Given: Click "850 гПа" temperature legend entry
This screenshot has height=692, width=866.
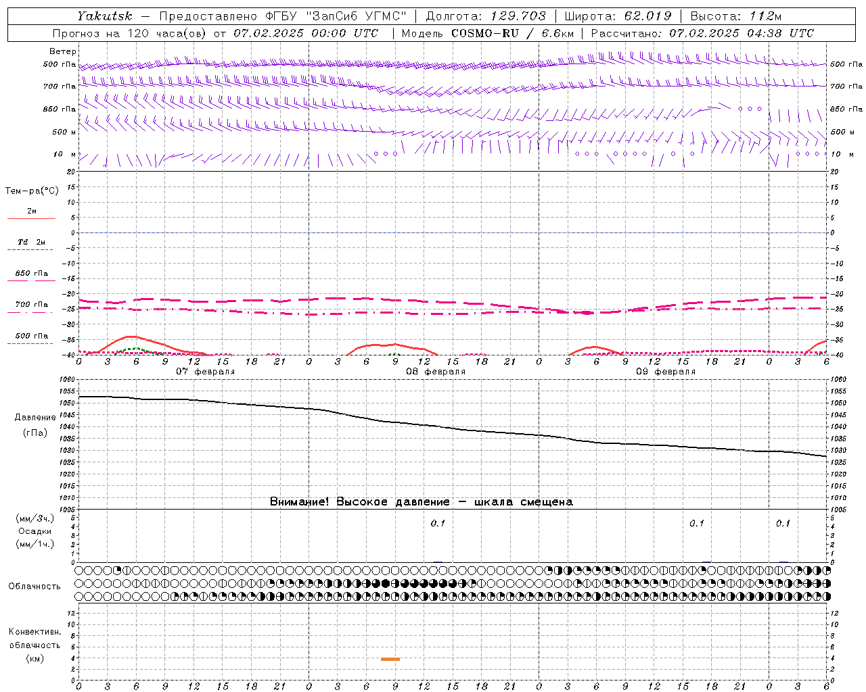Looking at the screenshot, I should point(32,274).
